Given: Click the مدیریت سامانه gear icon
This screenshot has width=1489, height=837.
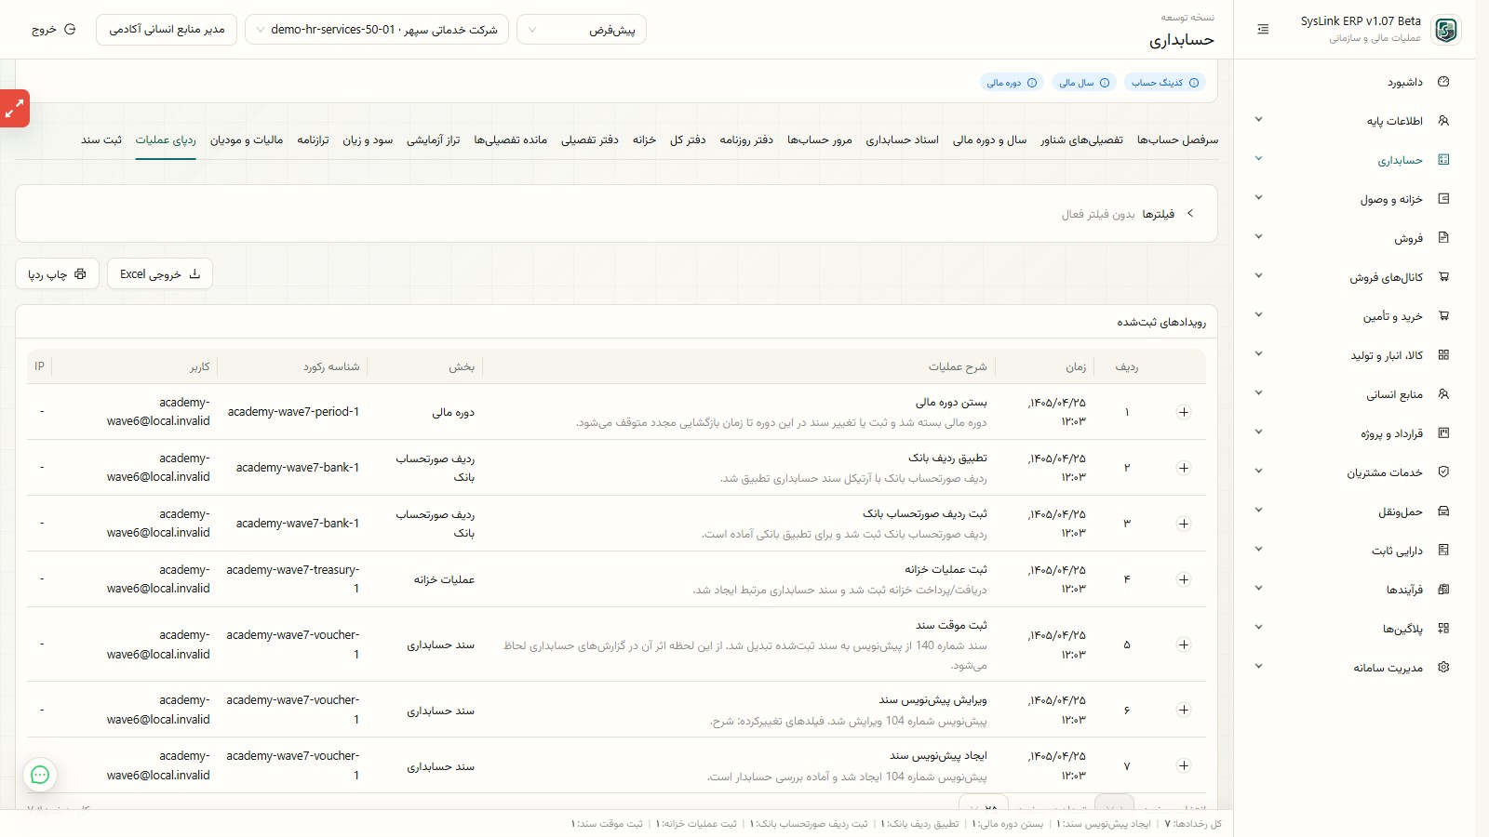Looking at the screenshot, I should point(1443,668).
